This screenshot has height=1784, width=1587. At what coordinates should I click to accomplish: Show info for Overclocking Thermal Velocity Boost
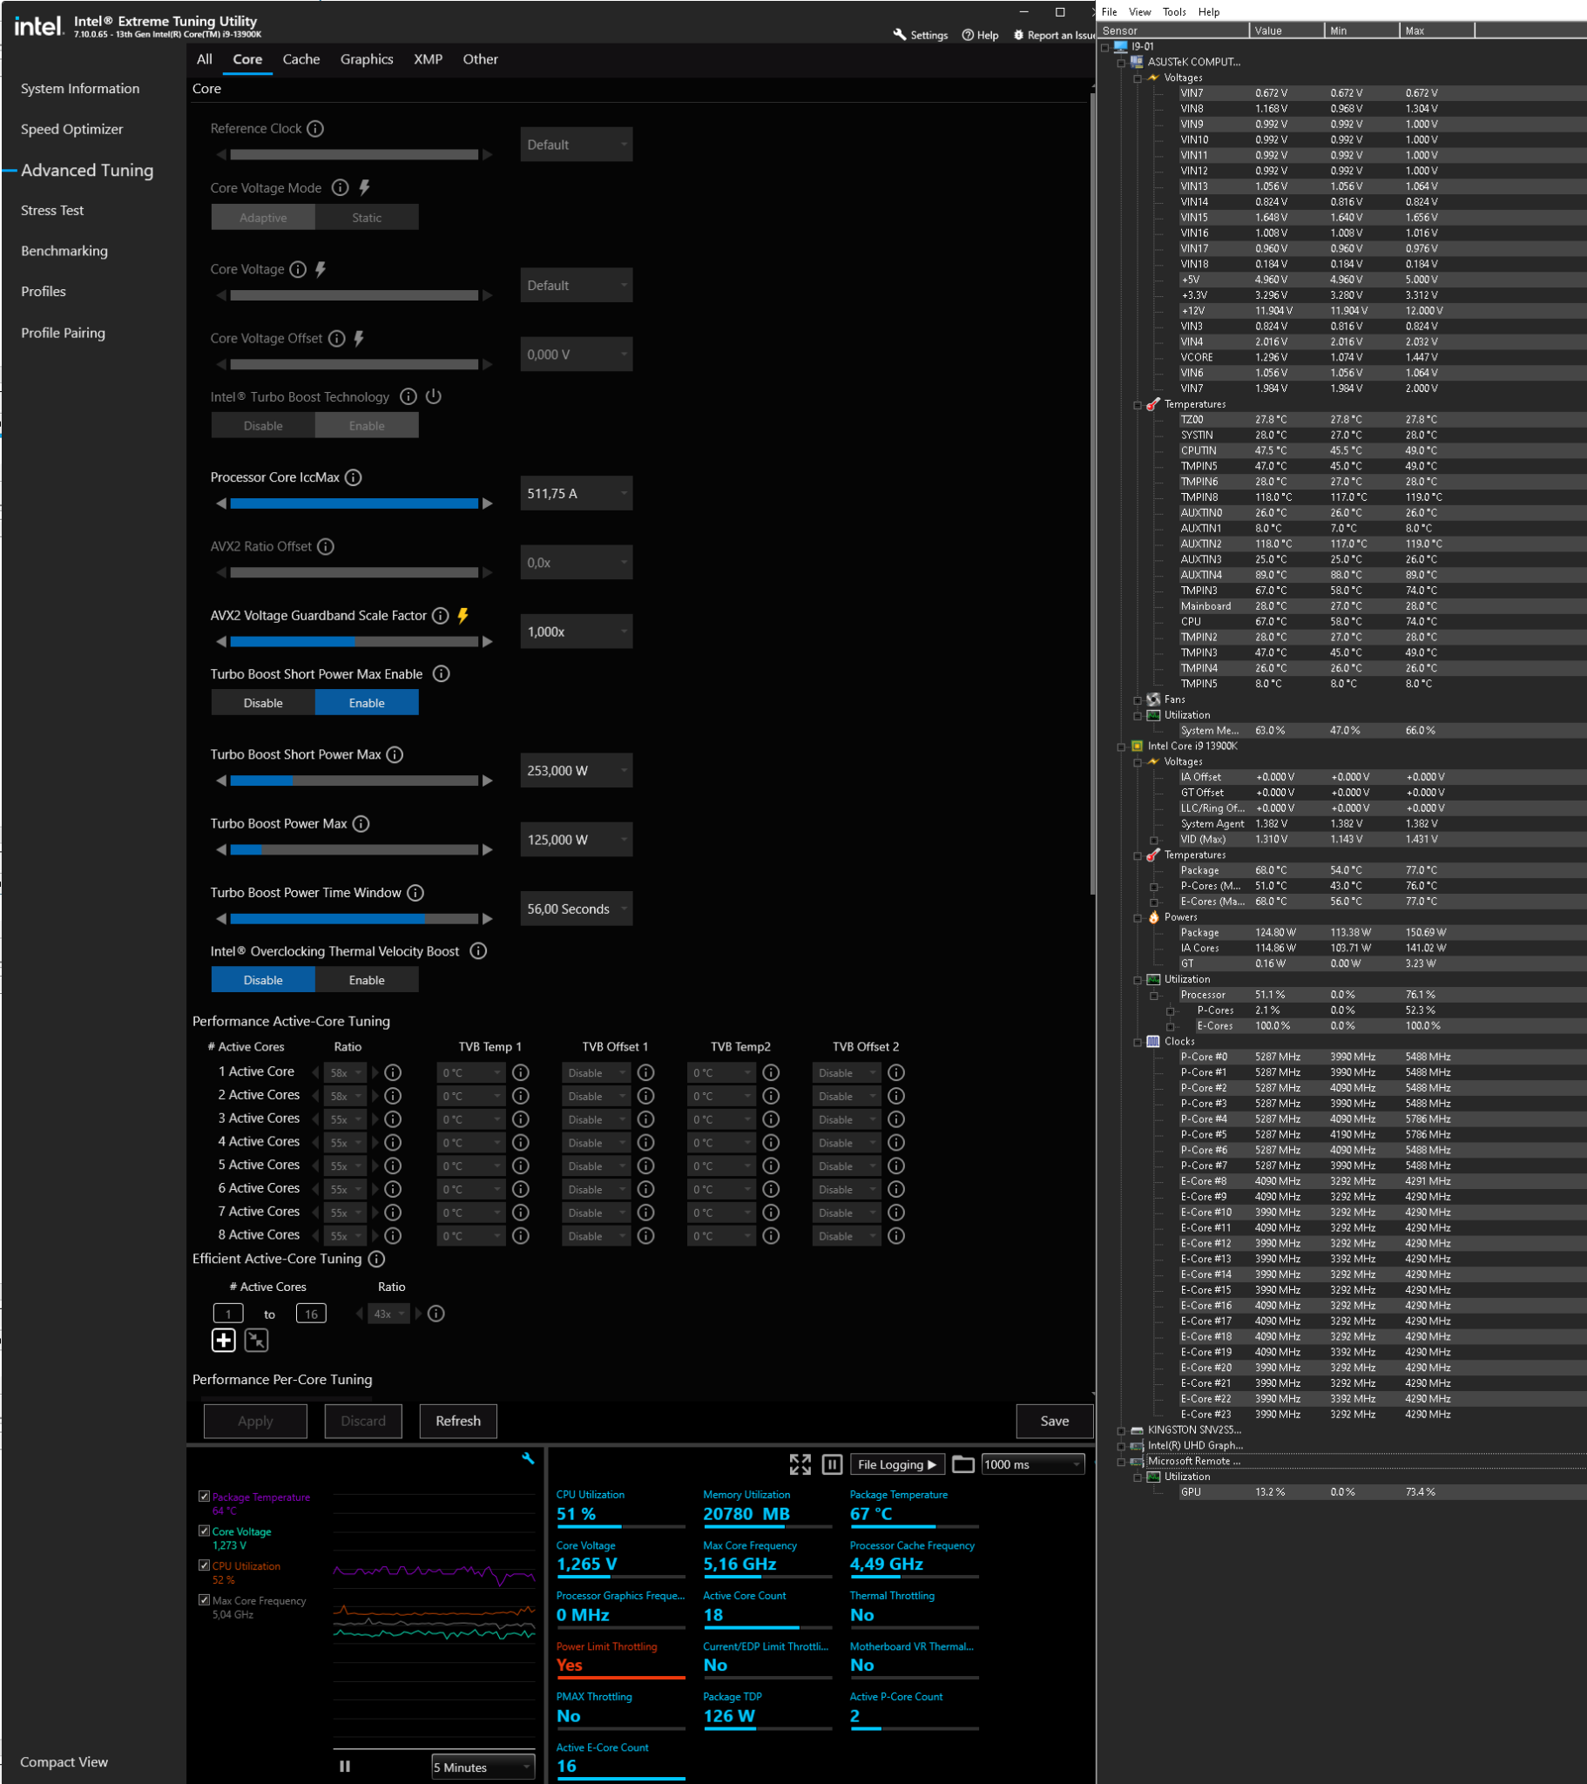coord(477,951)
